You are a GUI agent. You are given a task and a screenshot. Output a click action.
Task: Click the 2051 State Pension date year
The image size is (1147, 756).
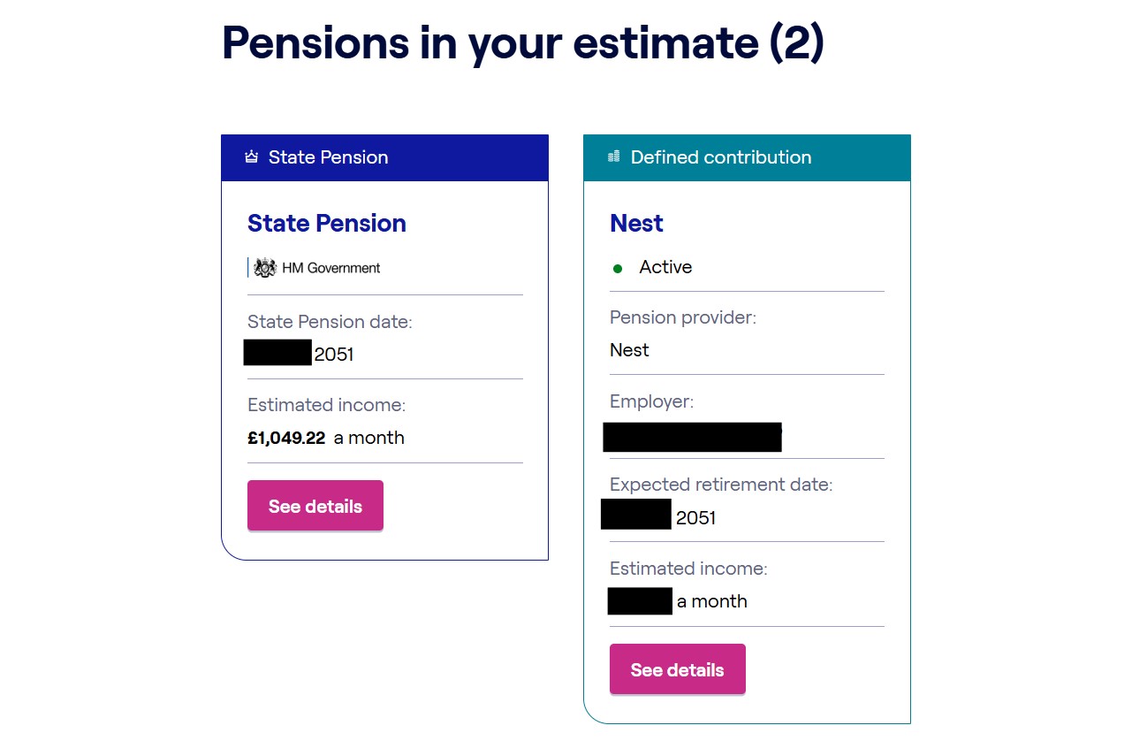(334, 355)
